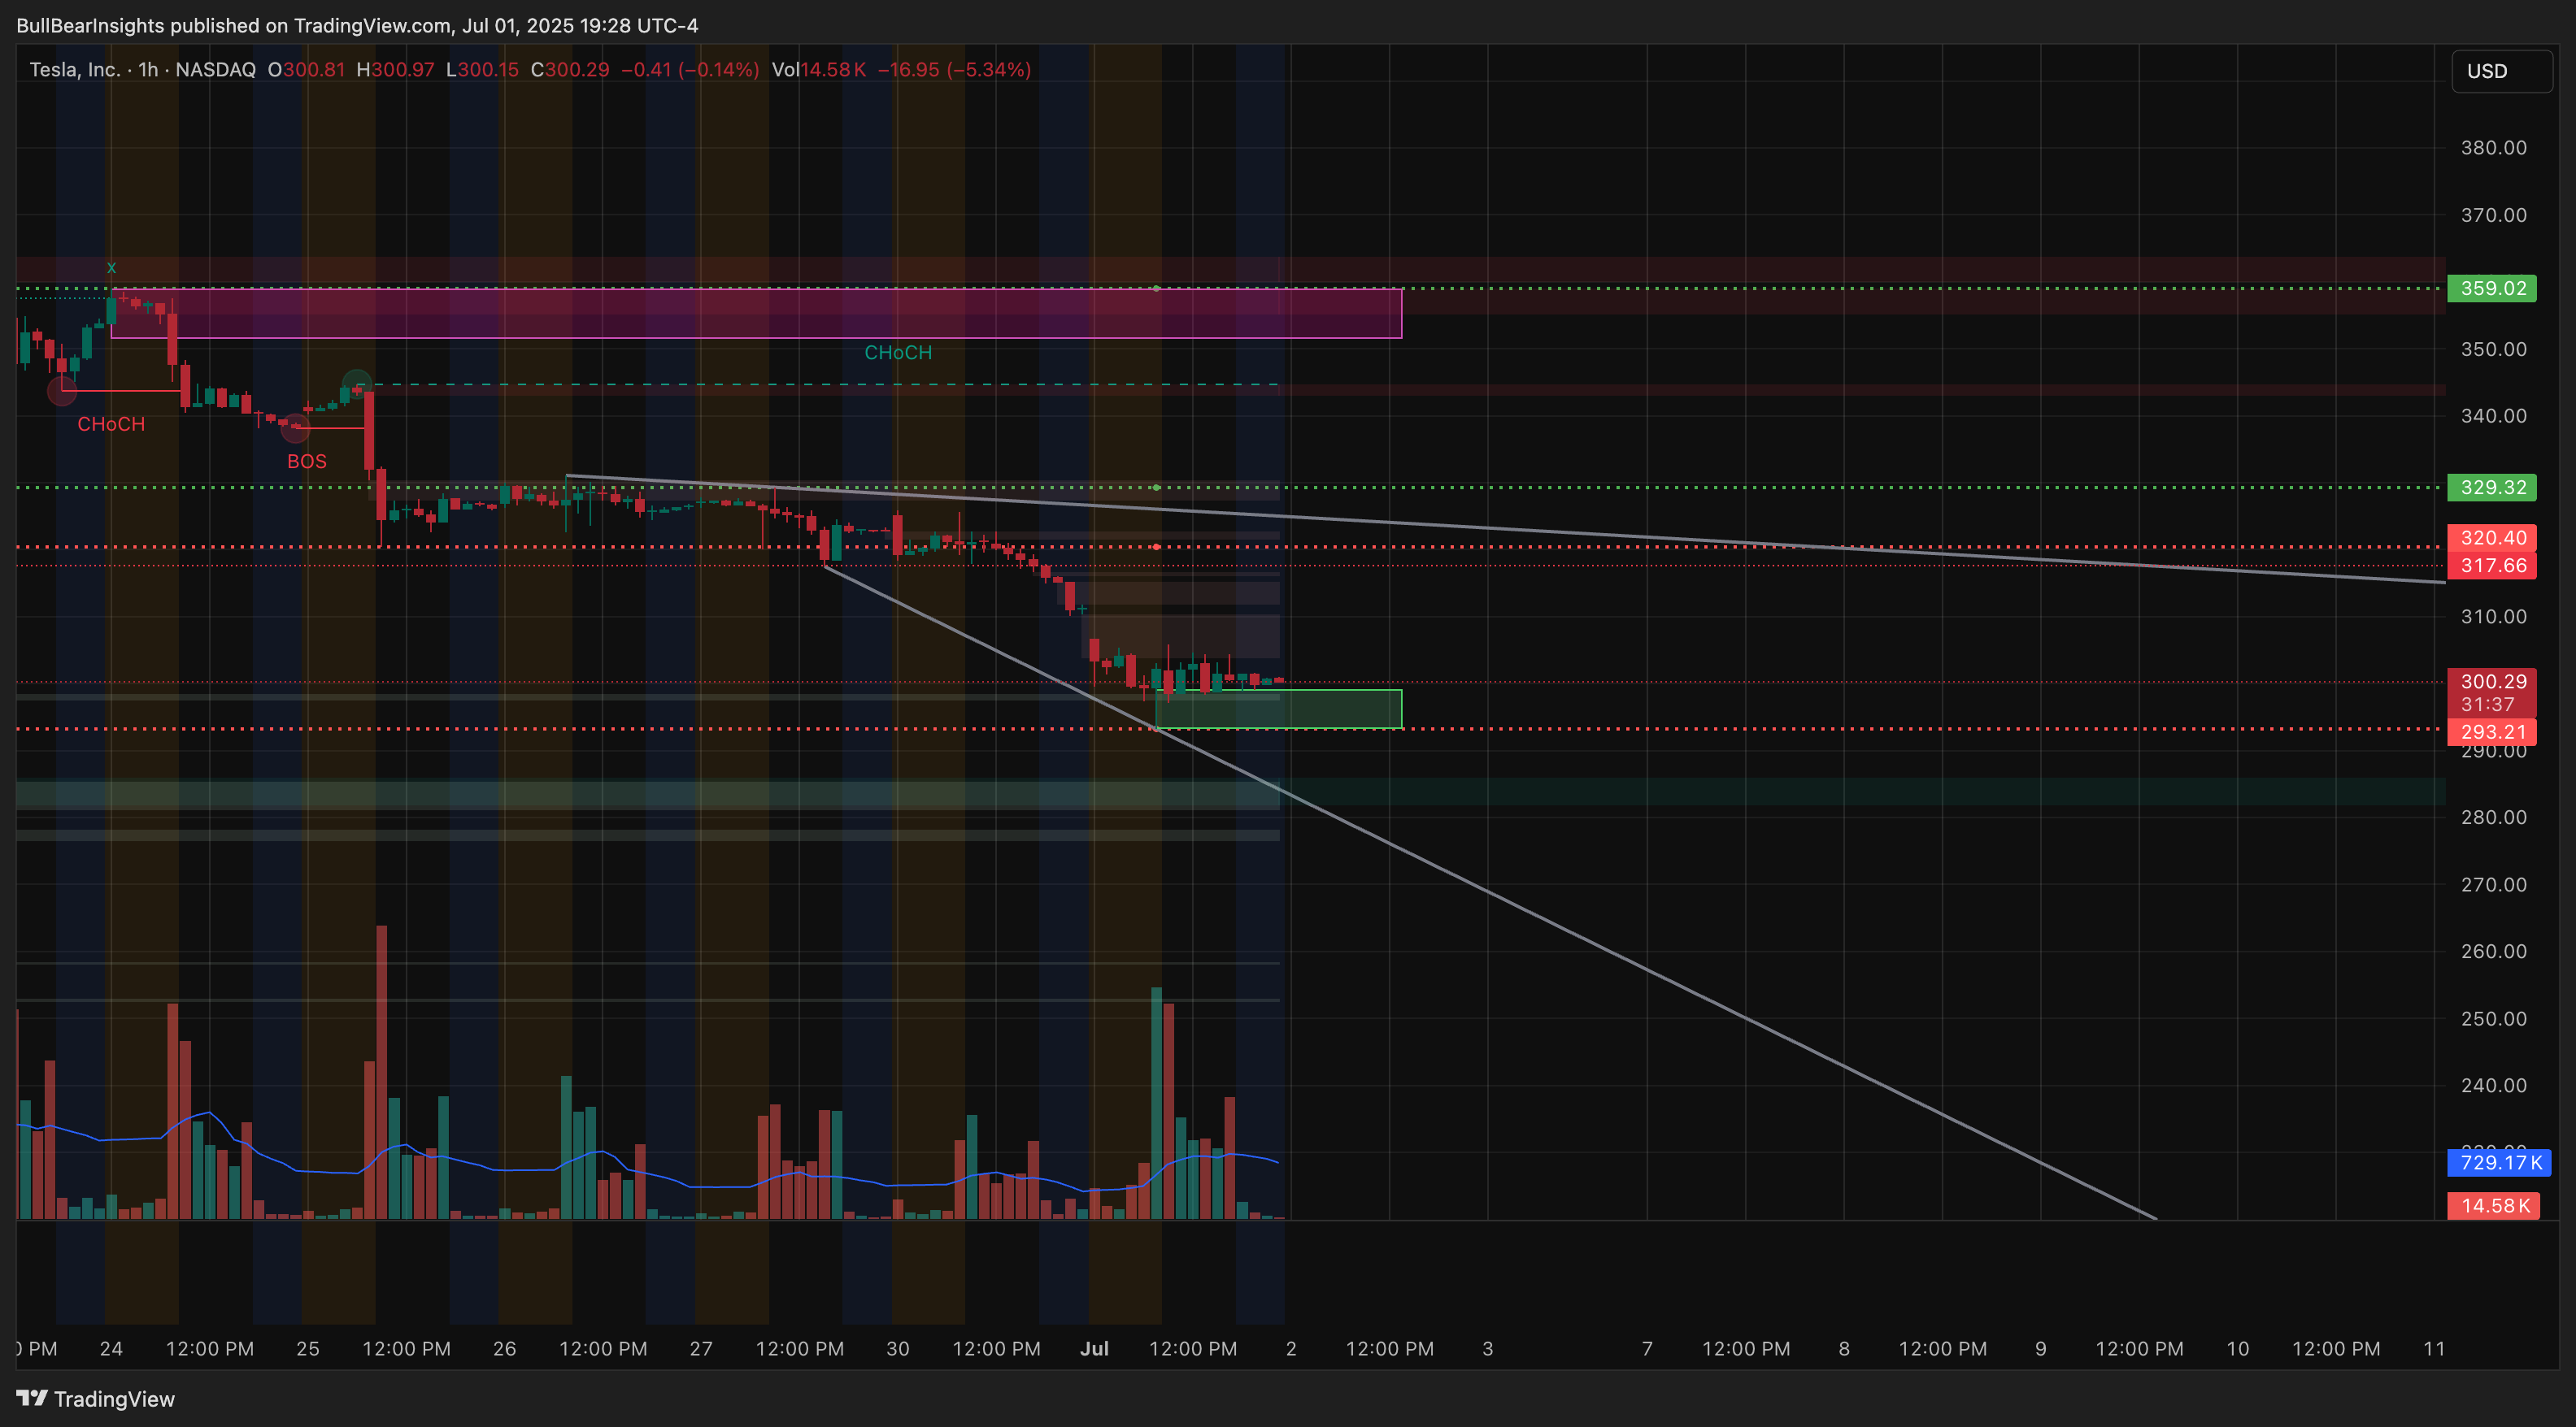This screenshot has width=2576, height=1427.
Task: Click the 31:37 countdown timer label
Action: click(2487, 705)
